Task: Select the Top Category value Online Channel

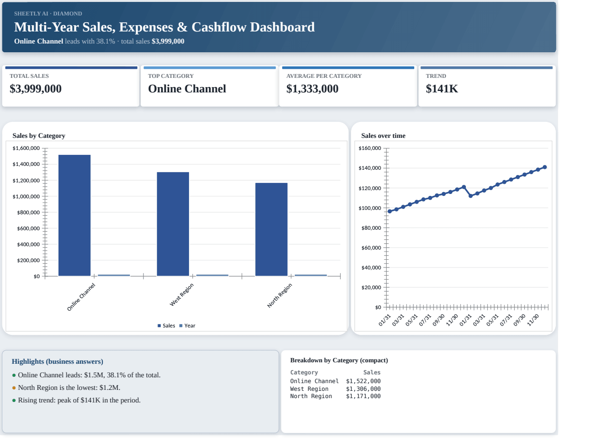Action: tap(187, 89)
